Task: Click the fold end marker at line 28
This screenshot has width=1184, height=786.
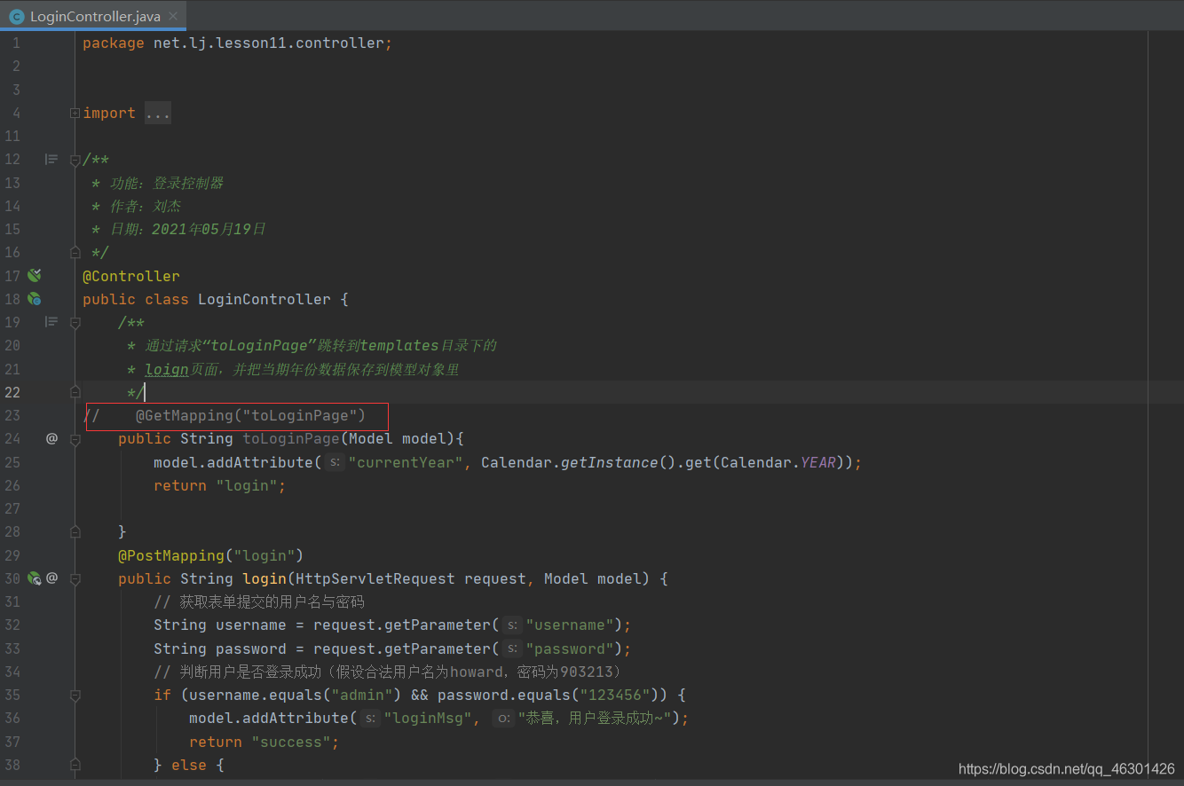Action: click(x=75, y=532)
